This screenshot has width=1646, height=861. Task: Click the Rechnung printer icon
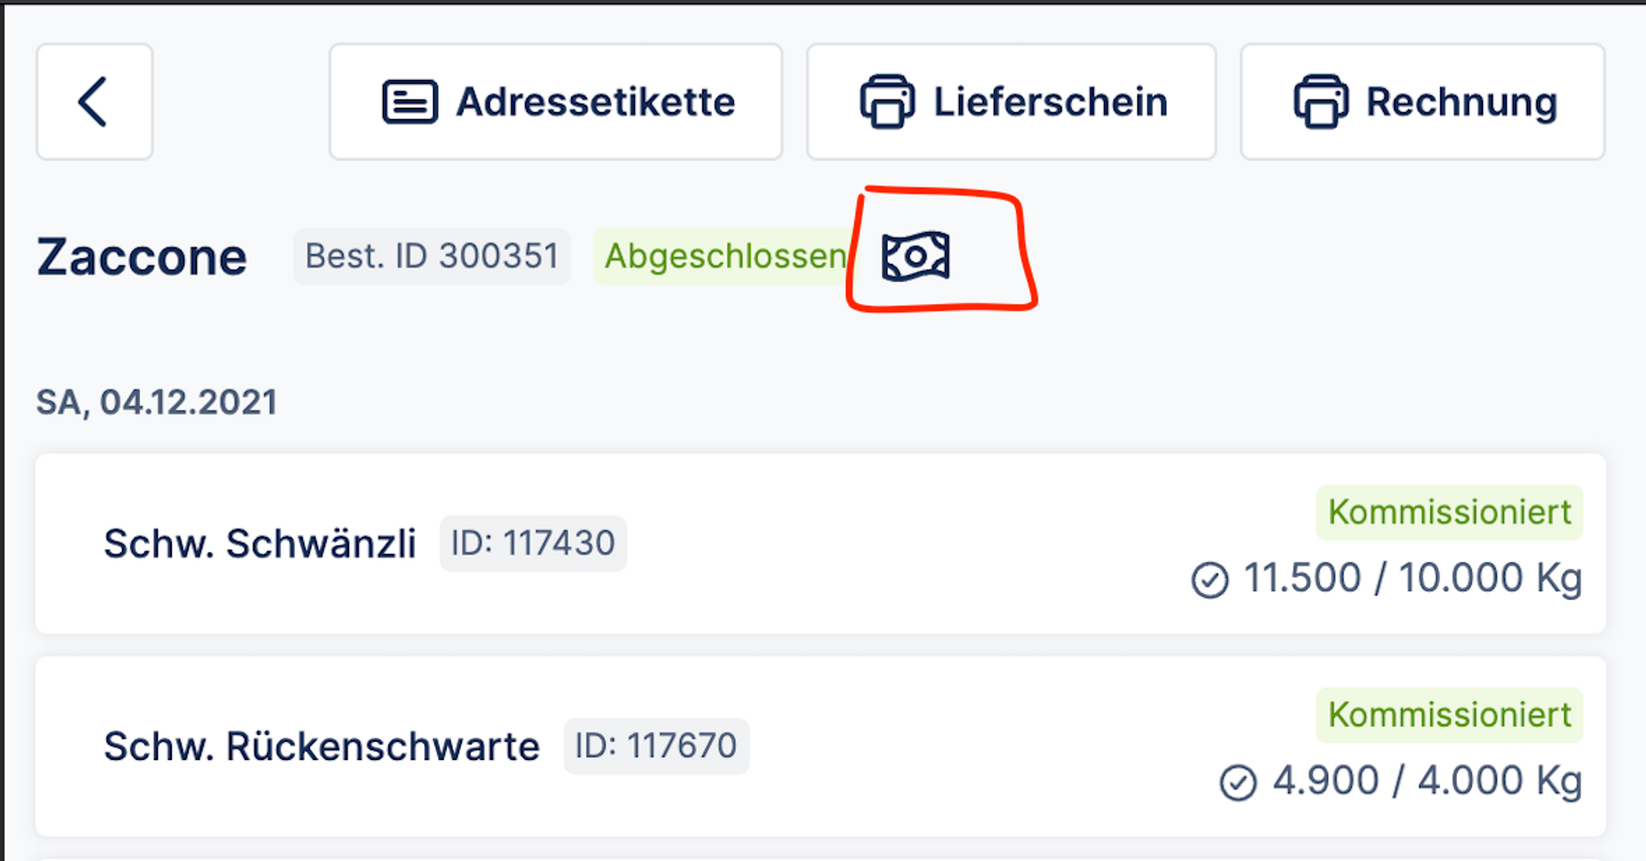point(1320,102)
